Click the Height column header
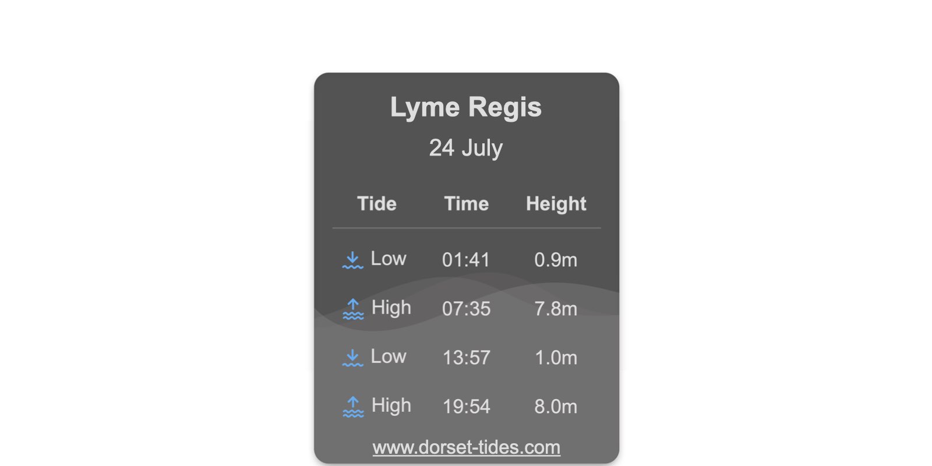 click(556, 204)
